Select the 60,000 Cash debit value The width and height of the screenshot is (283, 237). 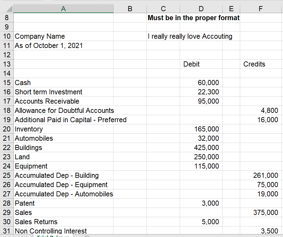pyautogui.click(x=201, y=83)
